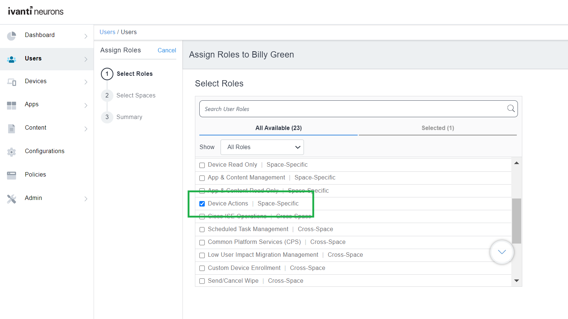Open the Dashboard section icon
The image size is (568, 319).
[11, 35]
